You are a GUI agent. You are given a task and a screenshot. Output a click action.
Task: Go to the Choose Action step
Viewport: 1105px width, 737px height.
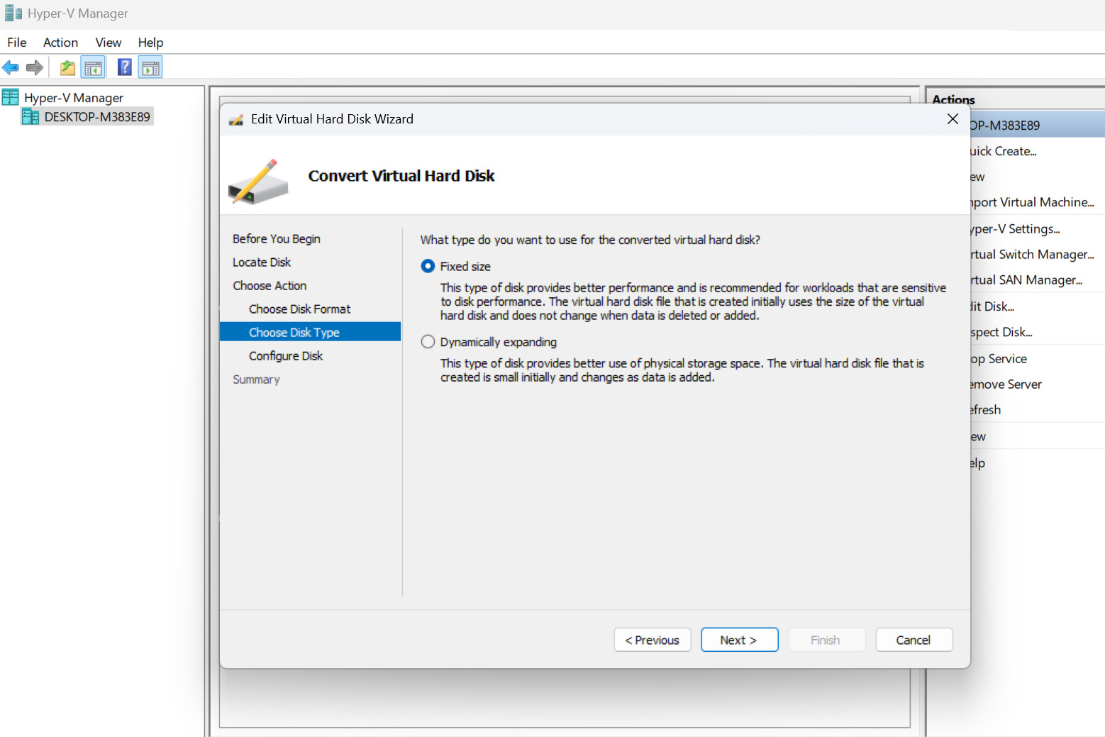270,286
